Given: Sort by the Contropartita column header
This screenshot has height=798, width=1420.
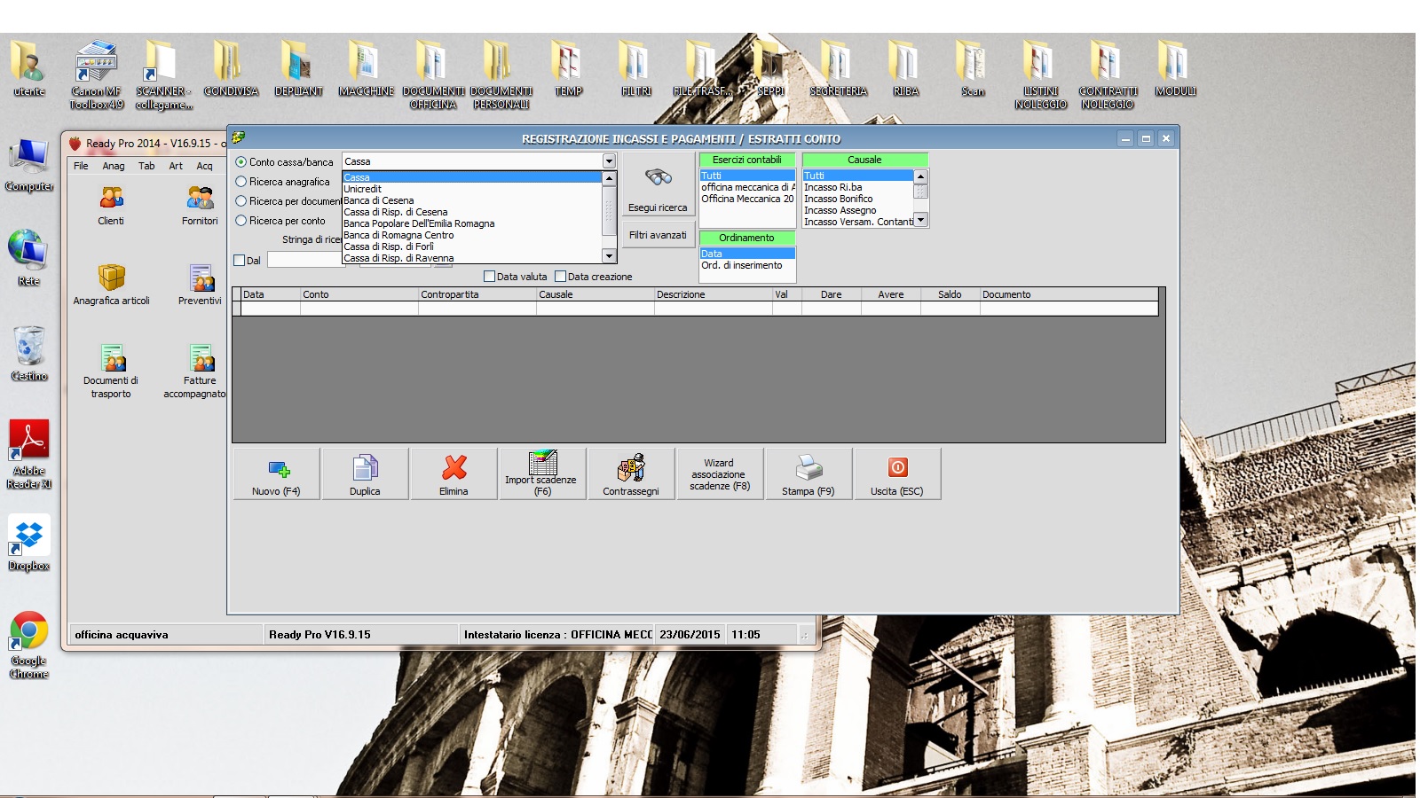Looking at the screenshot, I should (477, 294).
